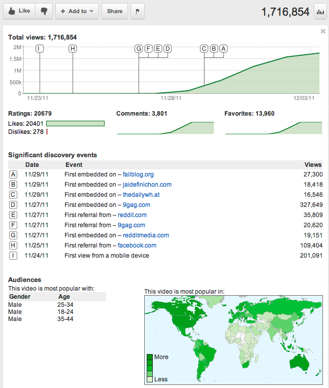Open the jaidefinichon.com link
The image size is (329, 388).
click(x=147, y=185)
